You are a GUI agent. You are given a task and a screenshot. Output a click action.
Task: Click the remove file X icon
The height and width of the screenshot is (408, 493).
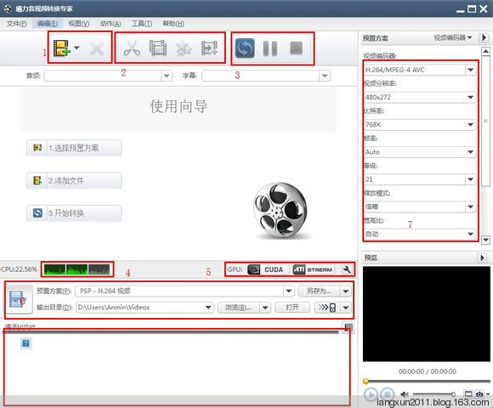coord(96,48)
